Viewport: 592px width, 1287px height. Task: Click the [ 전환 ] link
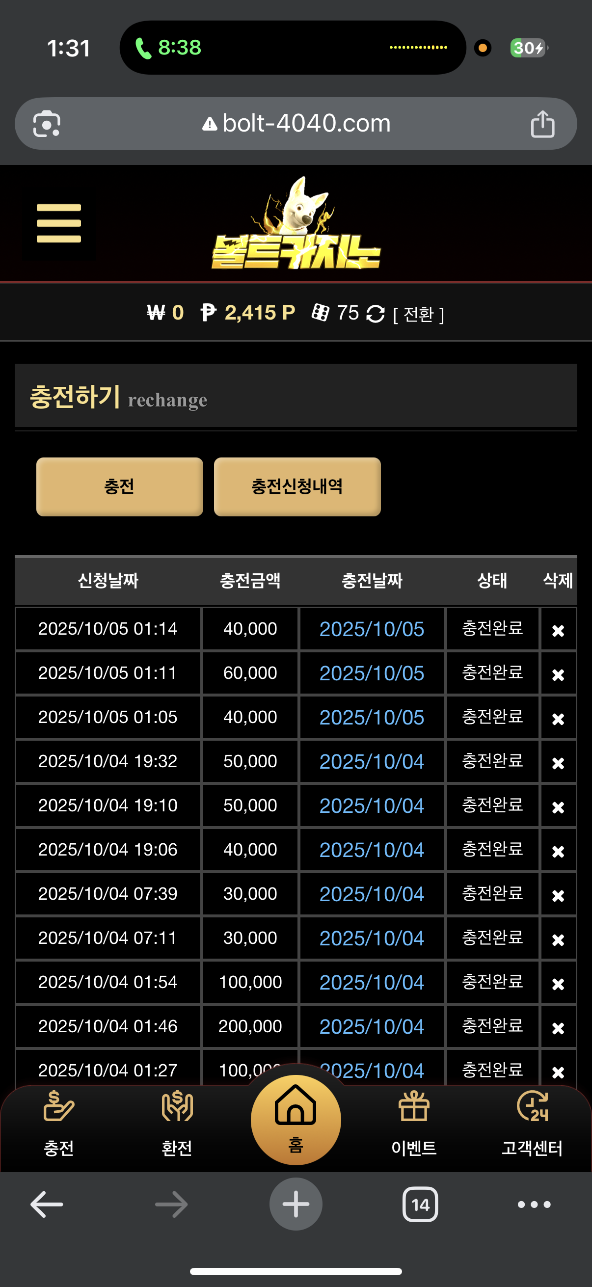pos(419,315)
